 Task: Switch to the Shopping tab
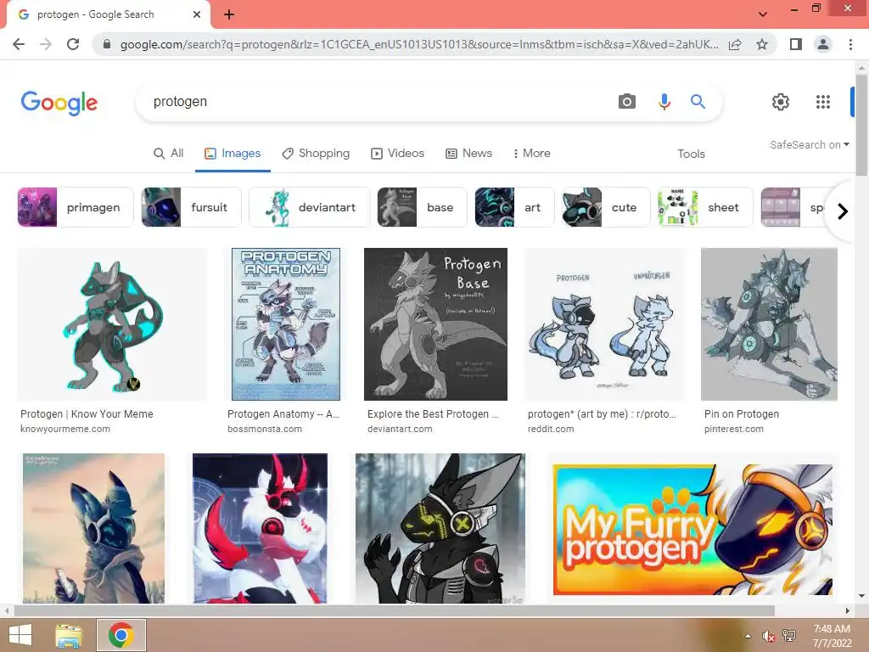[x=316, y=153]
